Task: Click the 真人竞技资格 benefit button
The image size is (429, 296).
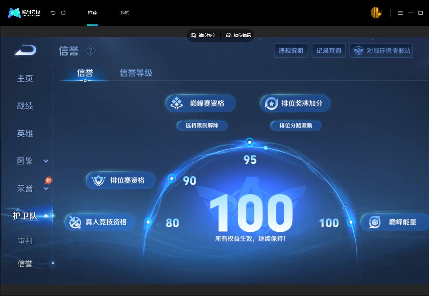Action: coord(100,222)
